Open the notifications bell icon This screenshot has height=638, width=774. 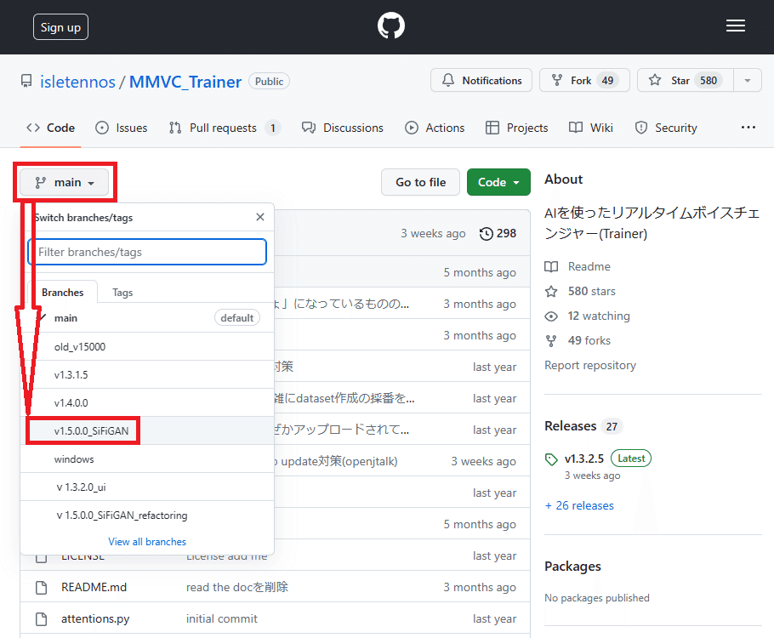tap(448, 80)
